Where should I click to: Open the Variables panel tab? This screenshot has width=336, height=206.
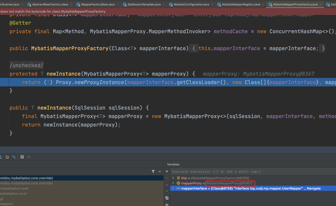click(x=173, y=164)
